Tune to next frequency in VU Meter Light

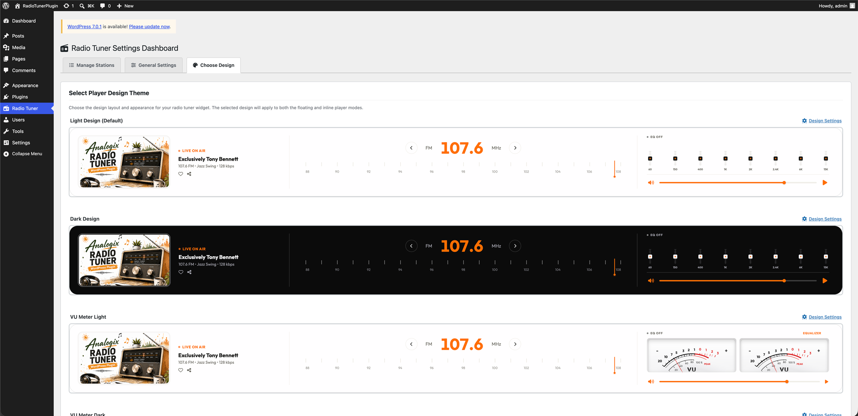point(515,344)
